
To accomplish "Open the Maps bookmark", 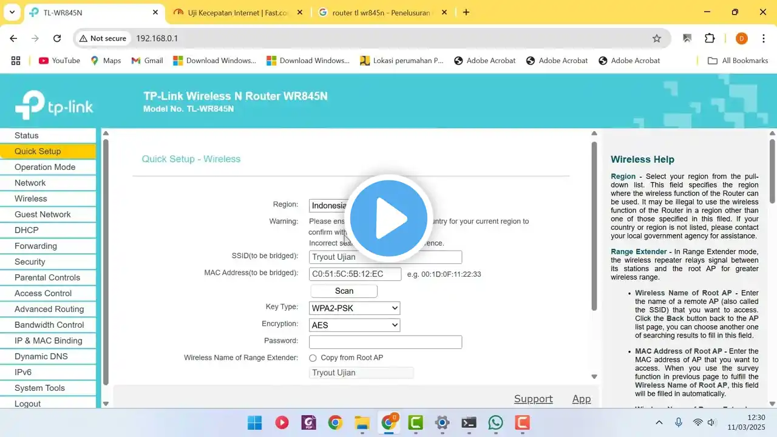I will pos(106,61).
